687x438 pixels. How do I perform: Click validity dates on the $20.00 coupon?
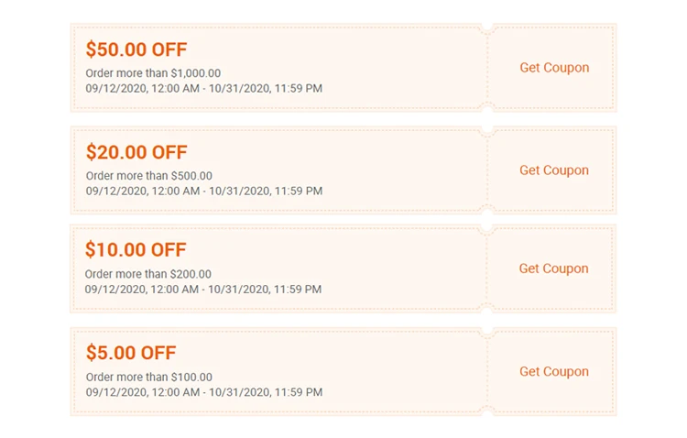[x=204, y=192]
